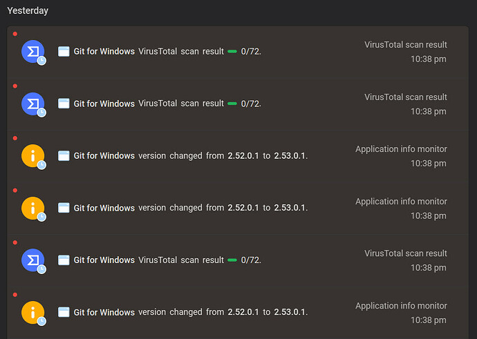Click the blue sigma icon in the first VirusTotal entry
Viewport: 477px width, 339px height.
click(x=32, y=52)
